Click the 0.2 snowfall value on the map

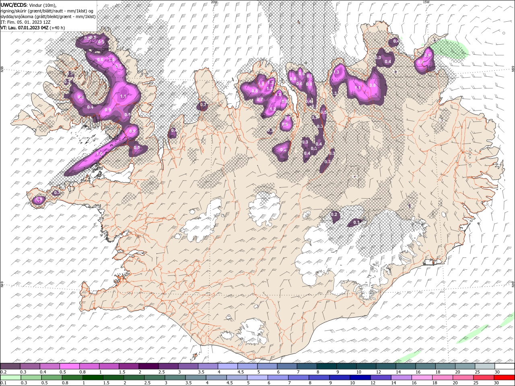tap(334, 215)
